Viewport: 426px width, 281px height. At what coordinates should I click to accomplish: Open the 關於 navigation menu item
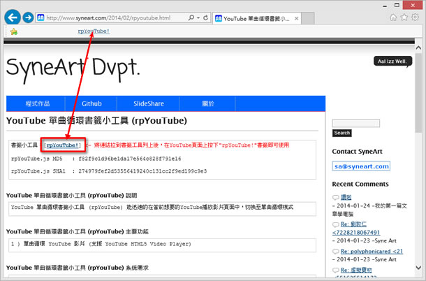point(207,103)
